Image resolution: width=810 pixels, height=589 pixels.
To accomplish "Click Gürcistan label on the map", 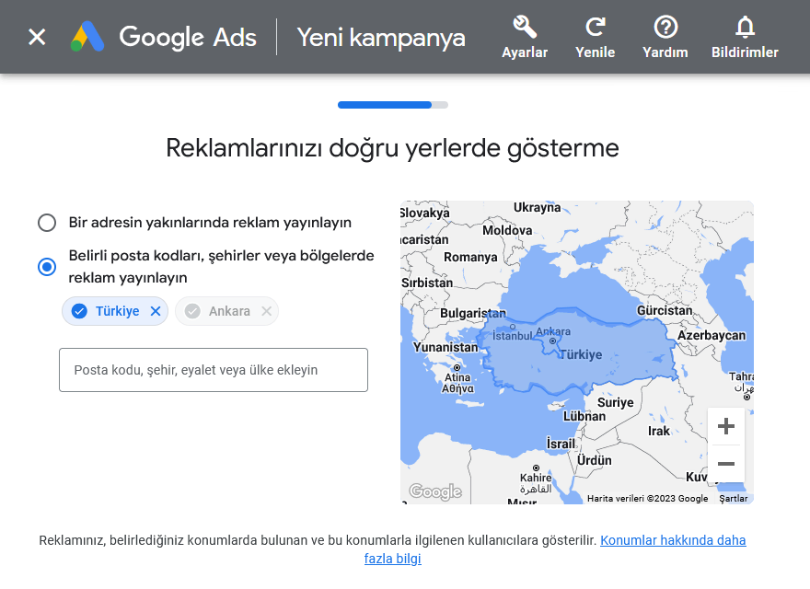I will [x=665, y=310].
